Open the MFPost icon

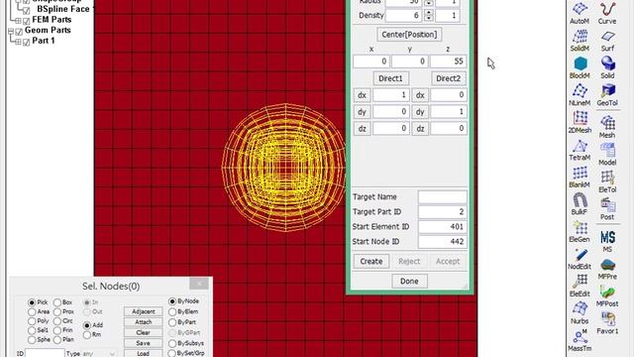point(607,297)
